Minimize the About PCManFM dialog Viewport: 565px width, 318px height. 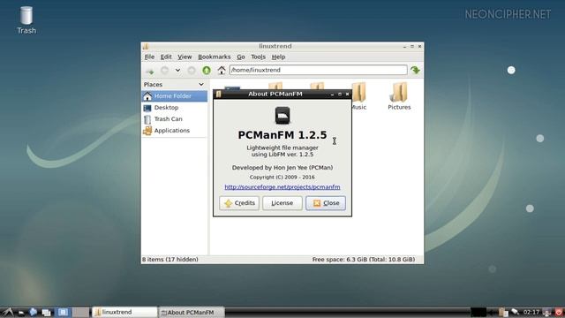[x=332, y=95]
